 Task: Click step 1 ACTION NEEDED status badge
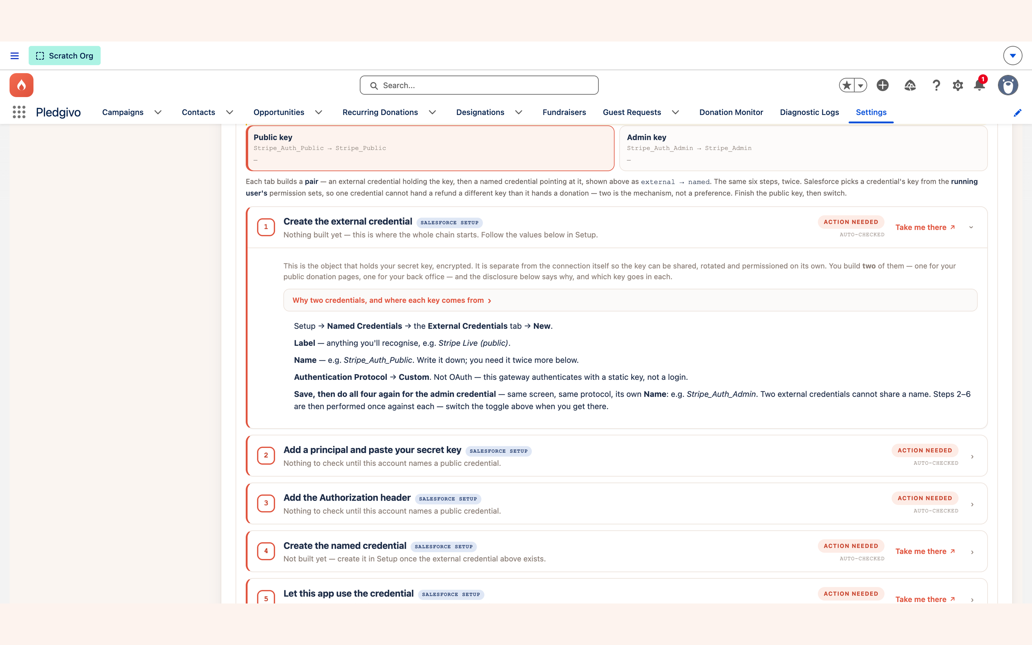pyautogui.click(x=851, y=222)
